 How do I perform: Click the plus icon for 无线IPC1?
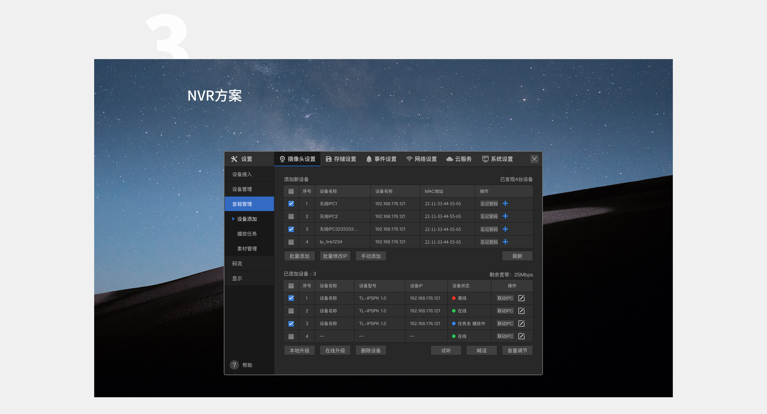(505, 203)
